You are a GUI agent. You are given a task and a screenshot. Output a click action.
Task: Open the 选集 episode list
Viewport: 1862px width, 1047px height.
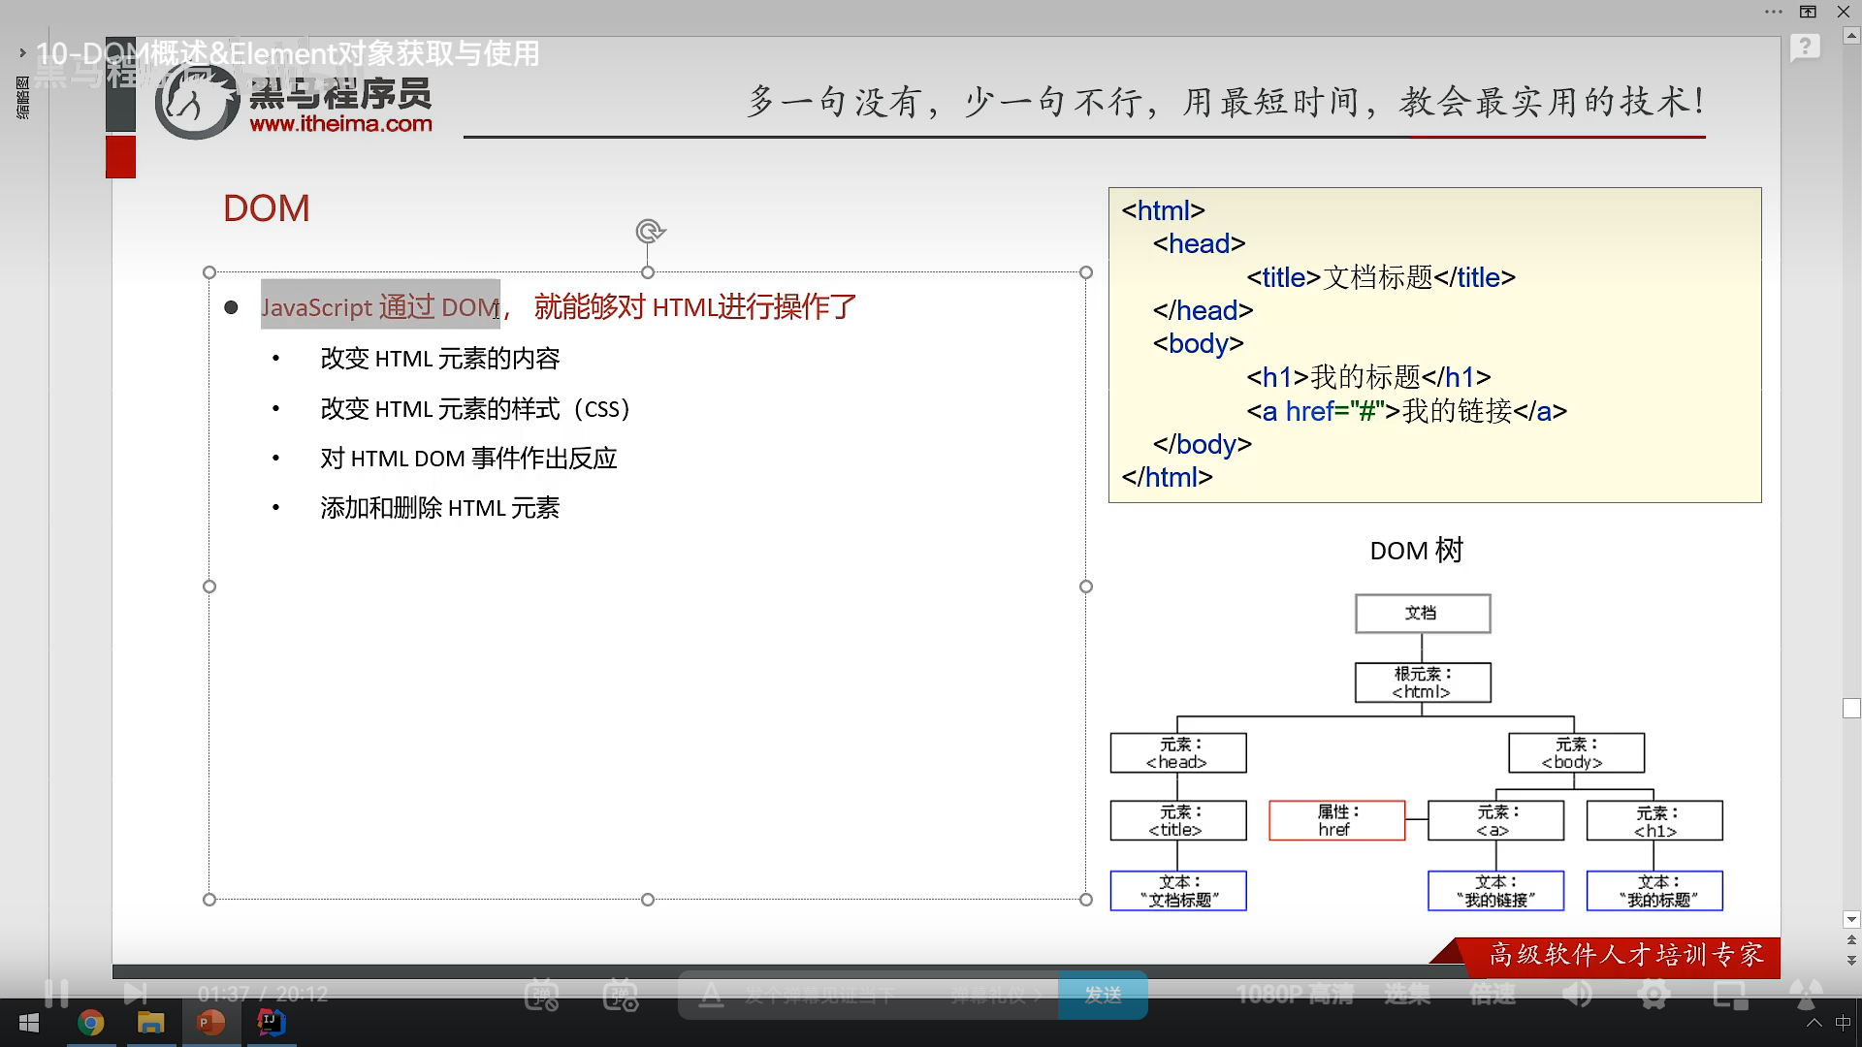click(1406, 995)
